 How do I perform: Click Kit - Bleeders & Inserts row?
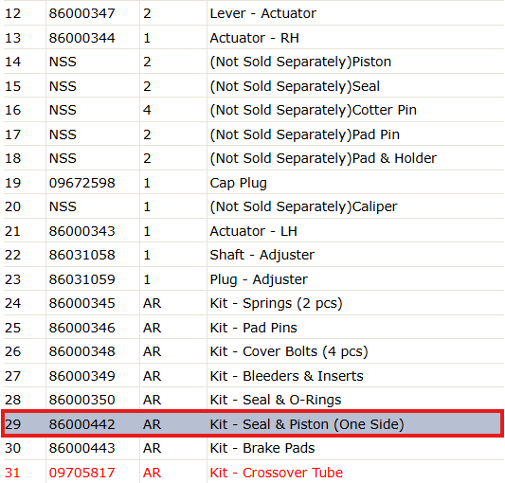pyautogui.click(x=254, y=376)
